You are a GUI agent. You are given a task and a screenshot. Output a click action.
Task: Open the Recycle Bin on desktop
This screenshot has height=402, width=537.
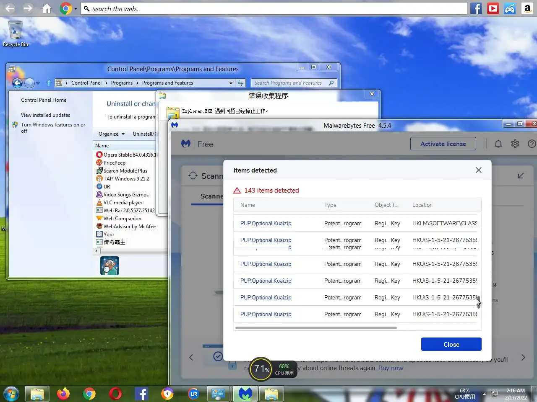coord(16,33)
